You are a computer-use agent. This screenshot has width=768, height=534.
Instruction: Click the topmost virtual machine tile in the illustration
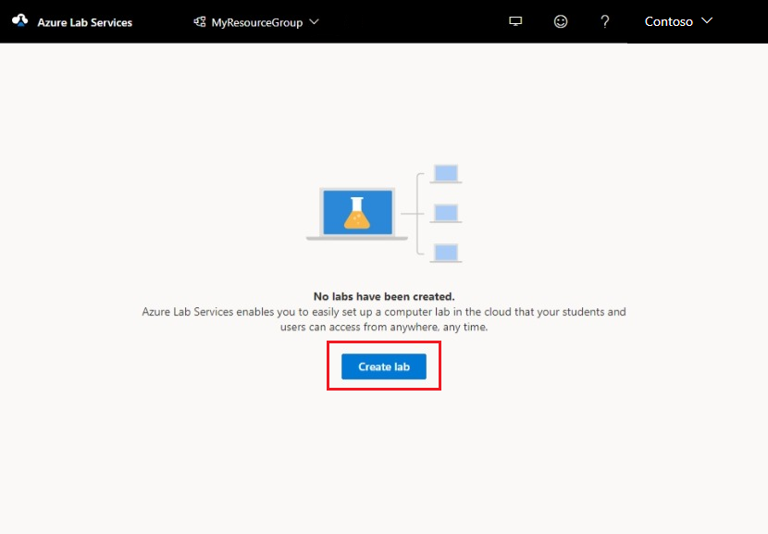[x=445, y=171]
